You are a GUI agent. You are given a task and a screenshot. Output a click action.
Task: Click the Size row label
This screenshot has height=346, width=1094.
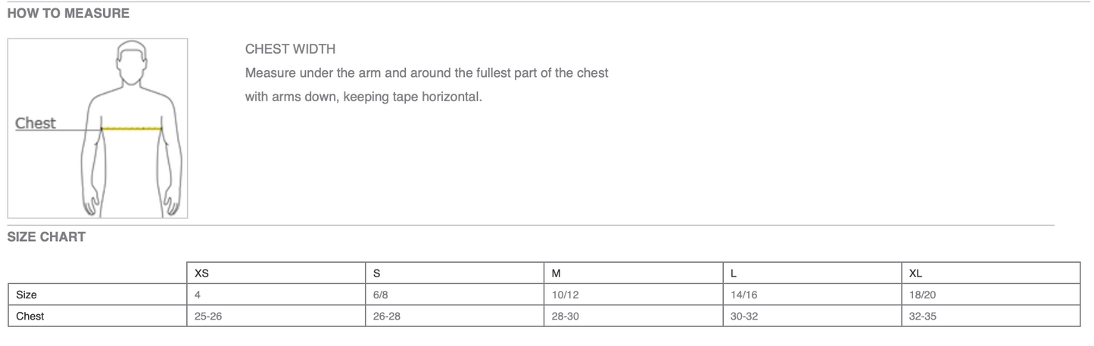pyautogui.click(x=26, y=295)
